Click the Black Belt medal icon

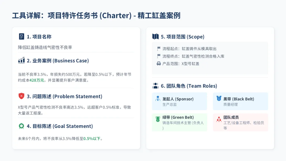click(218, 99)
